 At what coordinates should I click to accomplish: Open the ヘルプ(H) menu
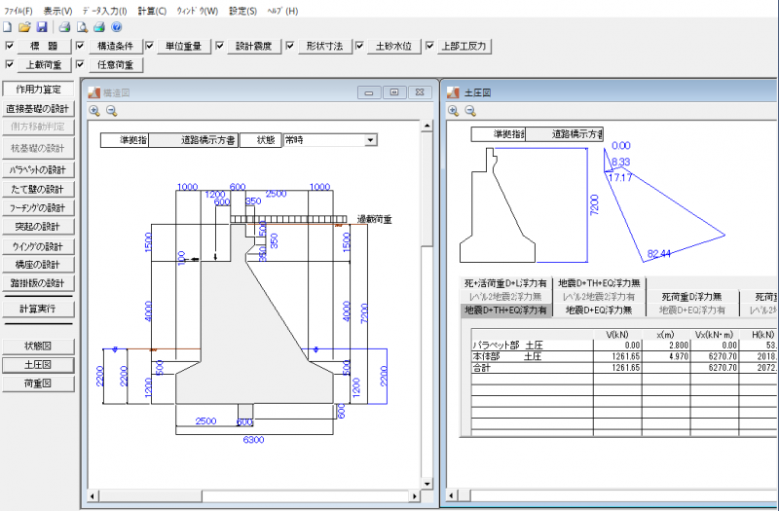pyautogui.click(x=282, y=11)
